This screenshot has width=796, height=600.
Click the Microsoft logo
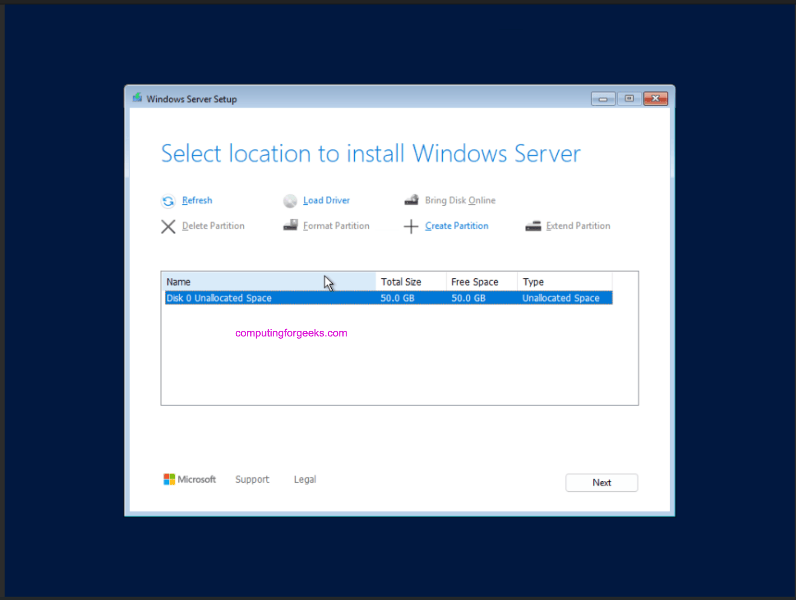[169, 479]
